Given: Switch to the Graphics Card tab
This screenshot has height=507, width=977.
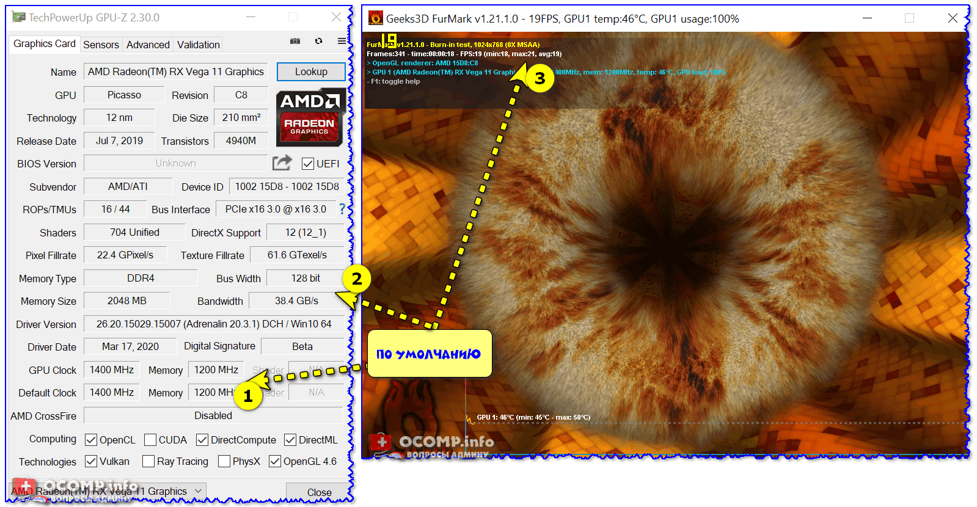Looking at the screenshot, I should click(45, 44).
